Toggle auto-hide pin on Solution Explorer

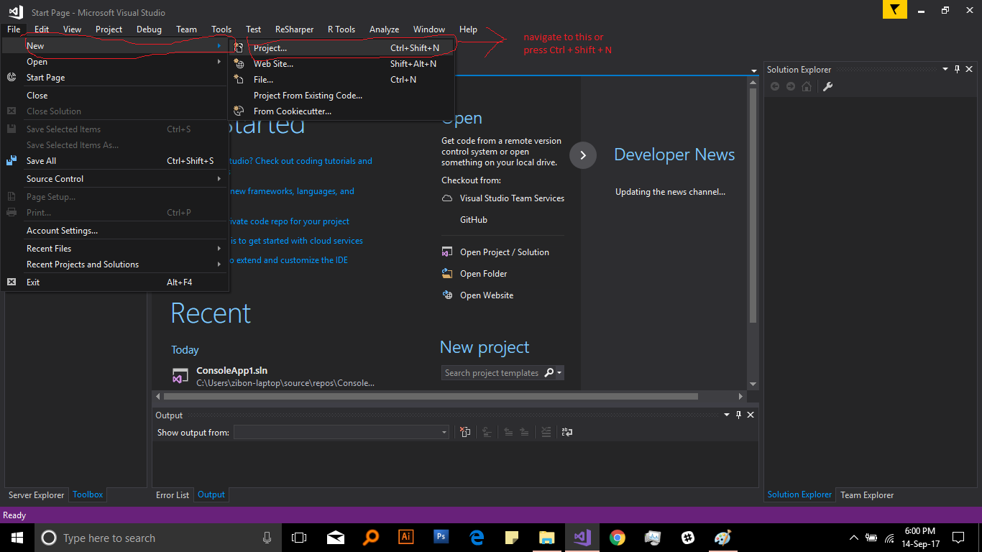[x=957, y=70]
